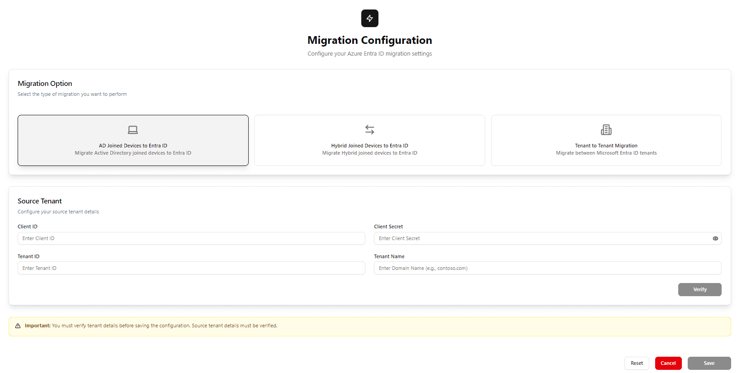Click the Reset button
This screenshot has width=737, height=373.
pos(637,363)
